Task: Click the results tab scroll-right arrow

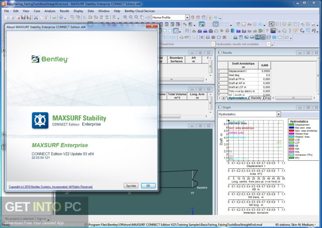Action: (224, 98)
